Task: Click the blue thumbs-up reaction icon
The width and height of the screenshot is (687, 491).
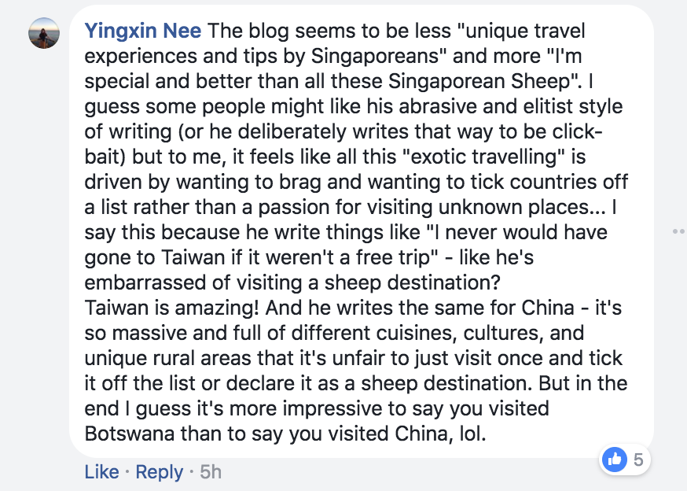Action: point(614,460)
